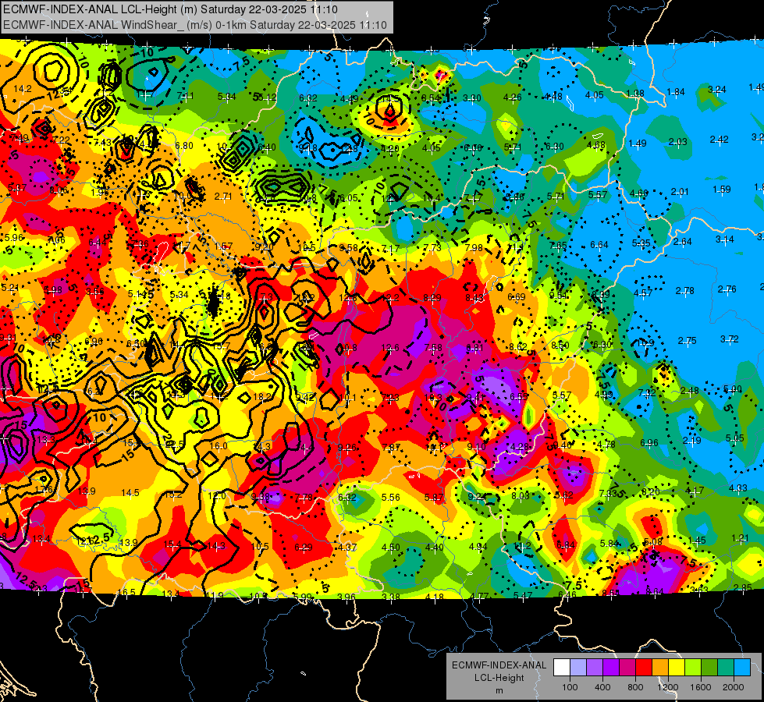Select the light purple swatch left of 400
The height and width of the screenshot is (702, 764).
595,667
